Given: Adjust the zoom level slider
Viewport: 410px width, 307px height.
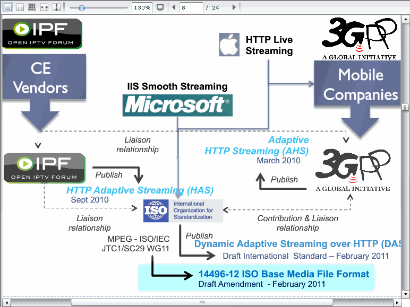Looking at the screenshot, I should click(82, 8).
